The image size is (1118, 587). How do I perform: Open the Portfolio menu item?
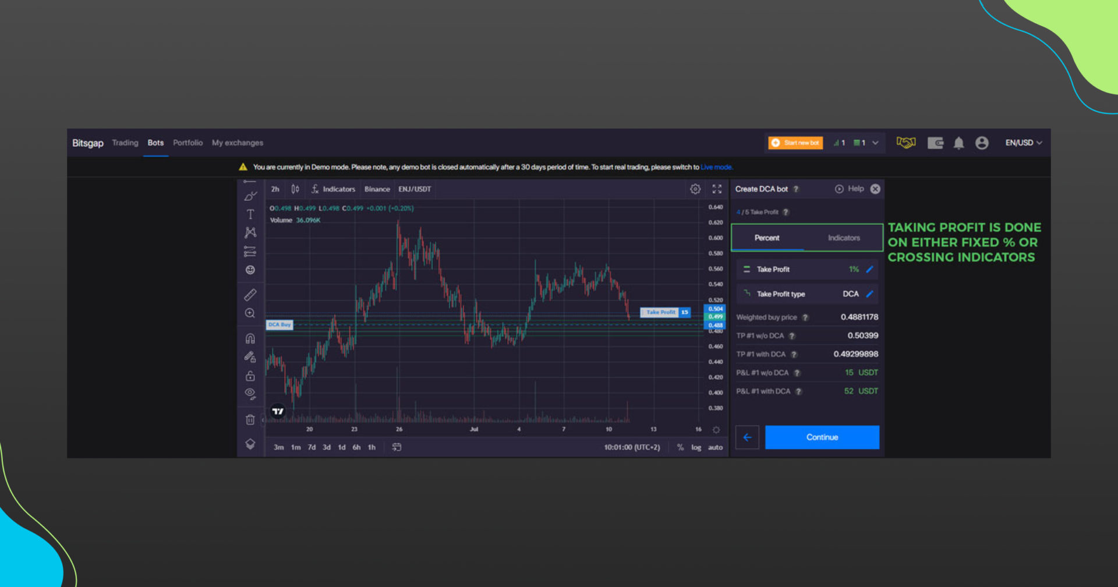(x=187, y=143)
